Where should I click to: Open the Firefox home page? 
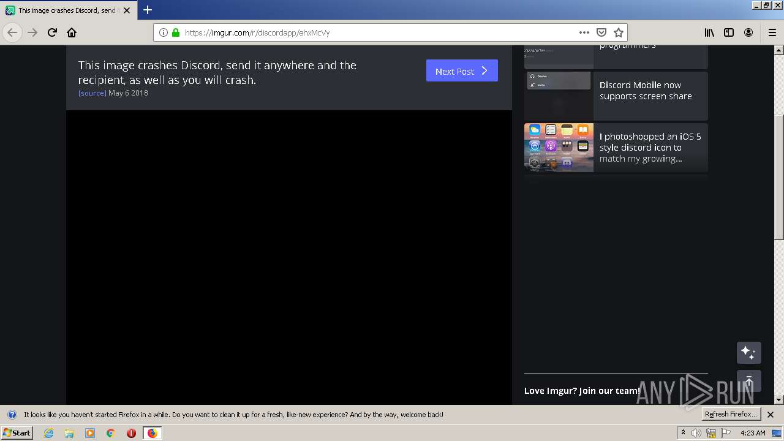(x=72, y=32)
